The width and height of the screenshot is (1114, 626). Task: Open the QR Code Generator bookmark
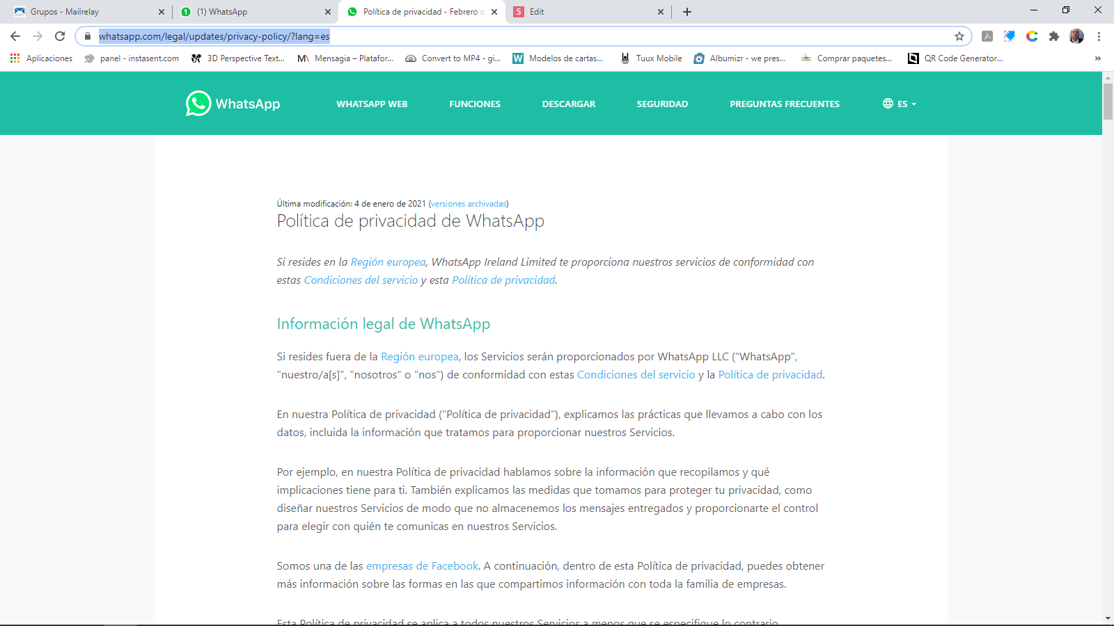(x=955, y=58)
